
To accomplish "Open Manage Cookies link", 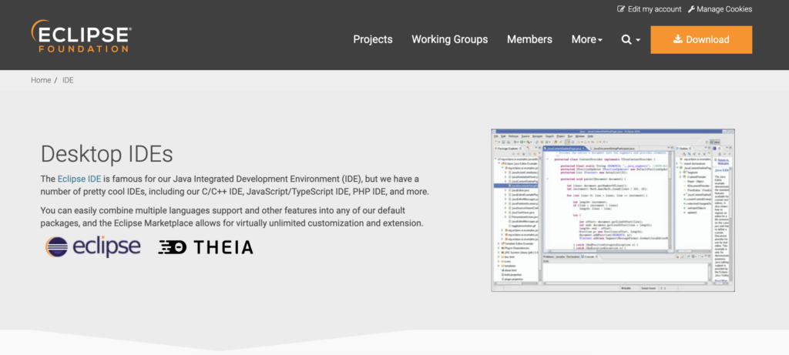I will click(x=720, y=9).
